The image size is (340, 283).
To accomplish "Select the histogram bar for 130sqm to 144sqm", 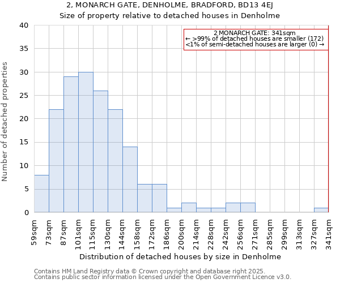I will pyautogui.click(x=116, y=161).
